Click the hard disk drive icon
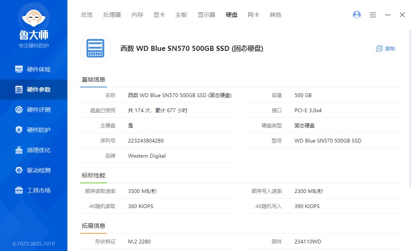Screen dimensions: 412x251 coord(95,48)
